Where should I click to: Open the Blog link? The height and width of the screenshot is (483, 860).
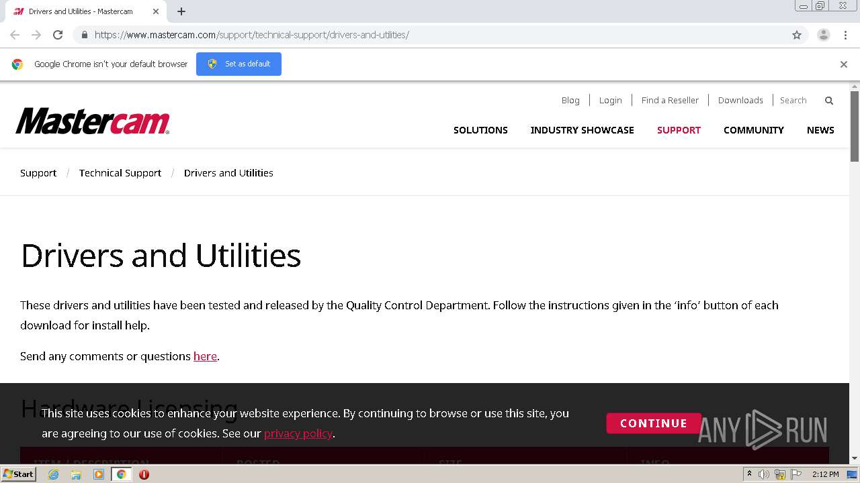[x=570, y=100]
